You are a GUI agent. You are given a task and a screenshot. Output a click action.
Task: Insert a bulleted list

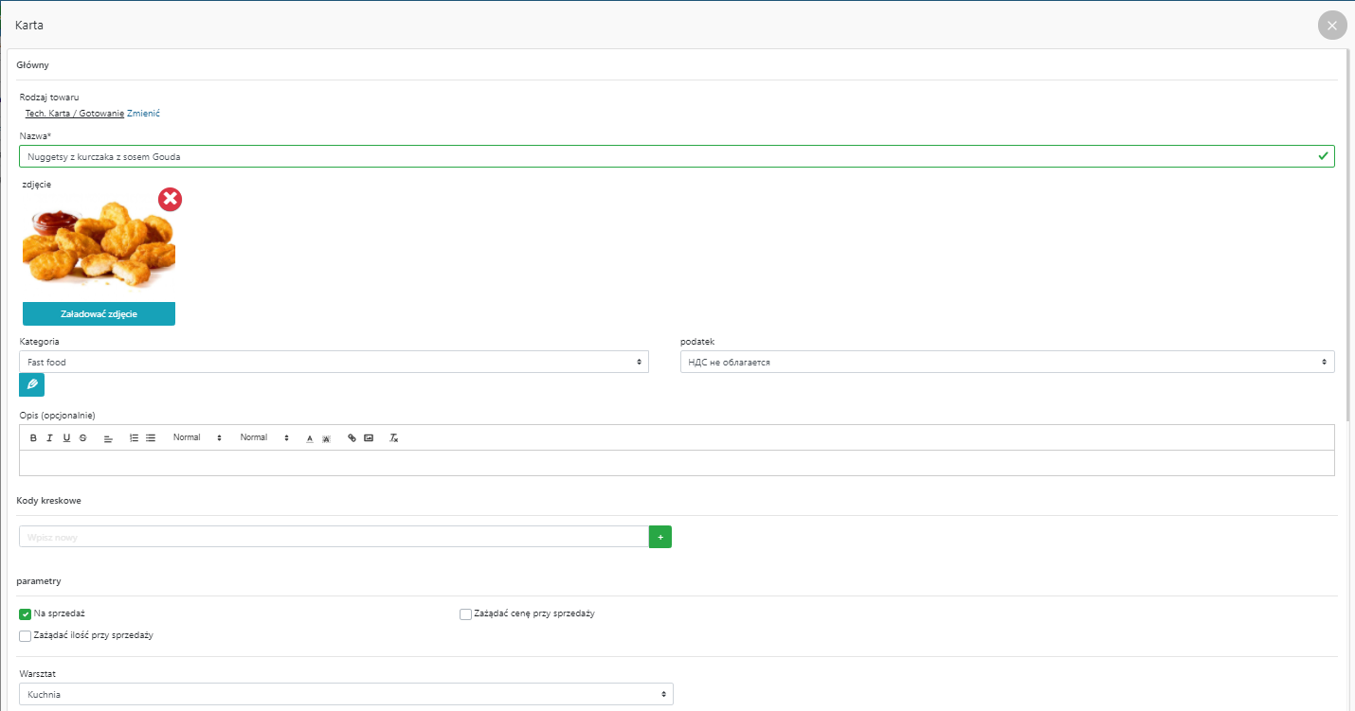pos(151,438)
